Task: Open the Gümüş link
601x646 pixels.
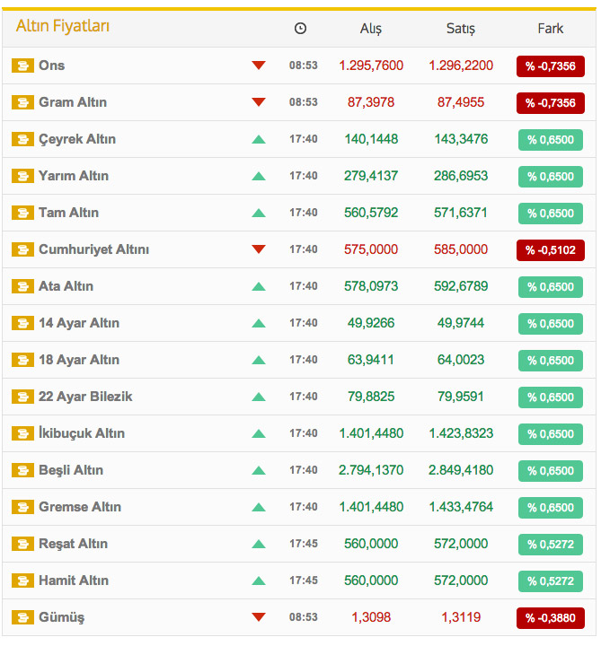Action: [x=61, y=617]
